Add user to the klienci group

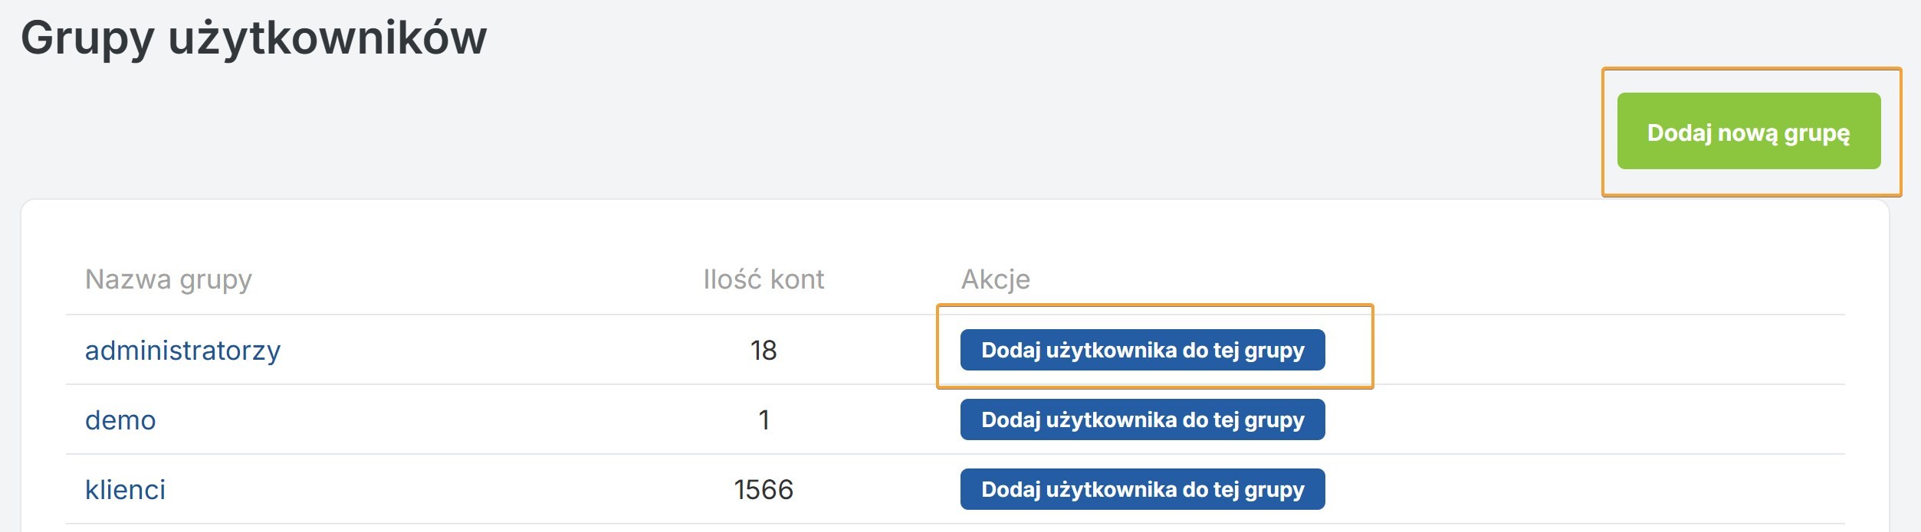click(x=1142, y=490)
